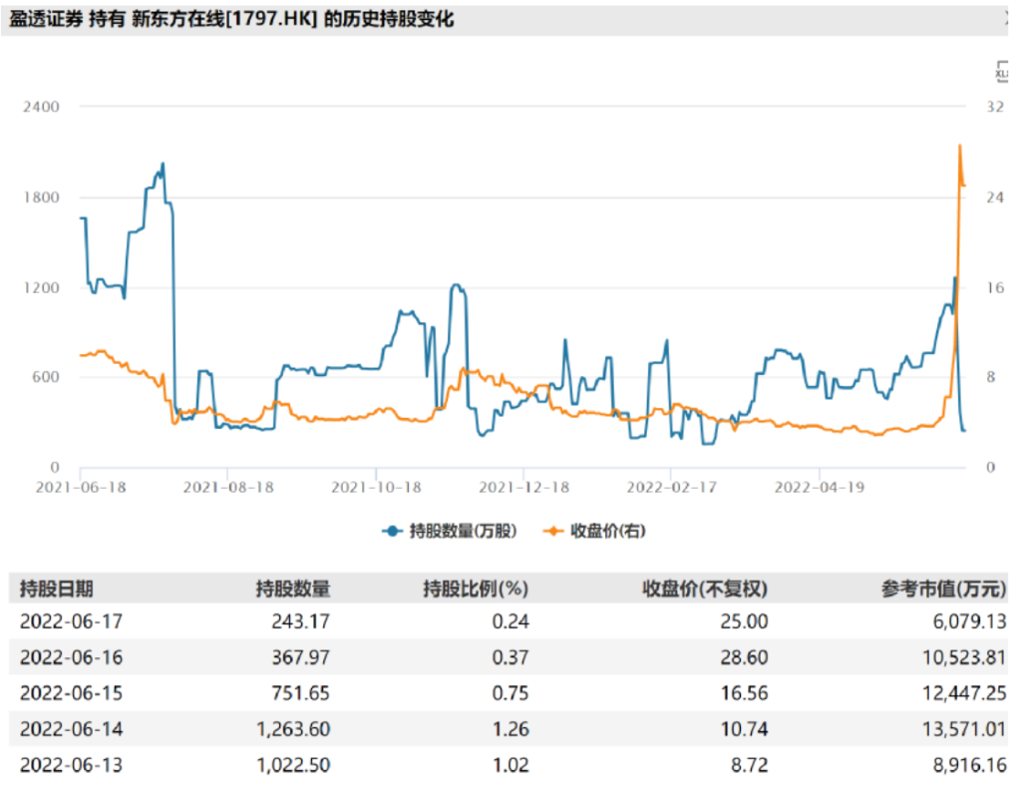Click the holding ratio 1.02
1021x795 pixels.
point(510,764)
